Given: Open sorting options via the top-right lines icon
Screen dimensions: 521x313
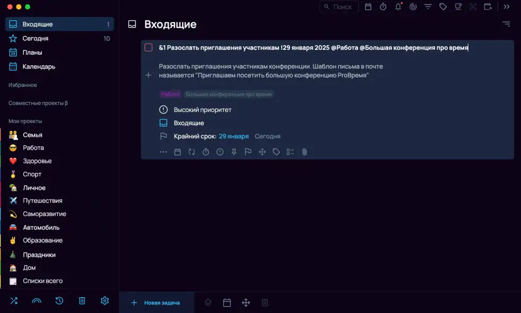Looking at the screenshot, I should tap(506, 24).
